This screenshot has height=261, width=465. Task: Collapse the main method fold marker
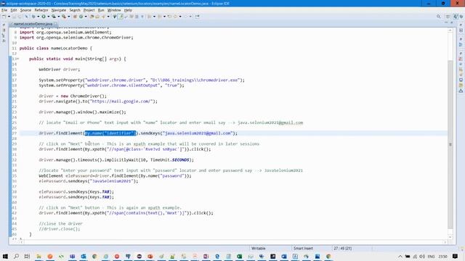[17, 59]
